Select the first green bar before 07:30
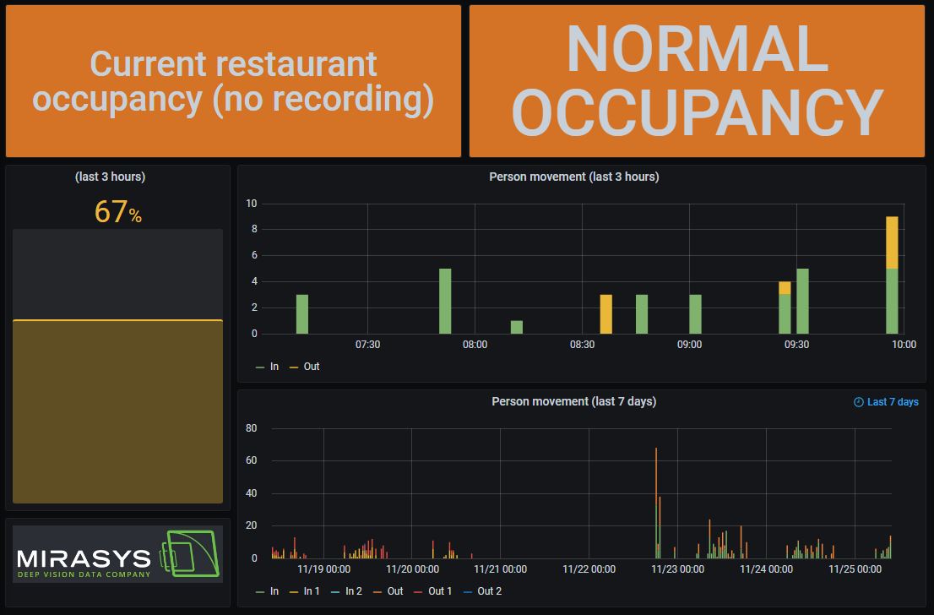This screenshot has height=615, width=934. coord(302,314)
